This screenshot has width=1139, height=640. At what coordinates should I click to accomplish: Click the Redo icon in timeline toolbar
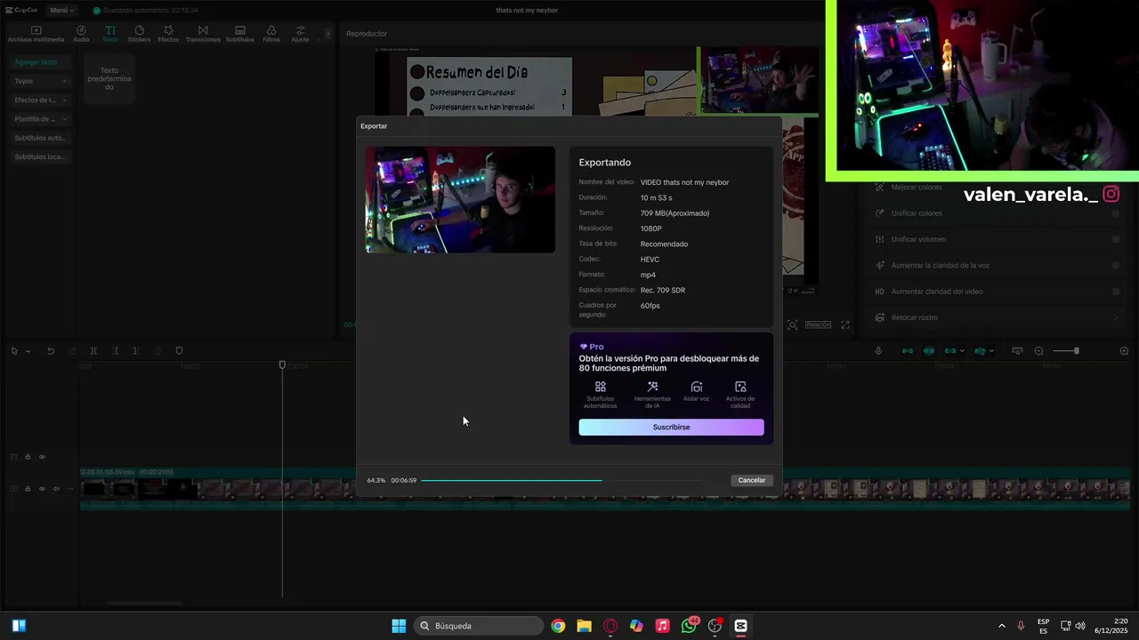(x=73, y=351)
